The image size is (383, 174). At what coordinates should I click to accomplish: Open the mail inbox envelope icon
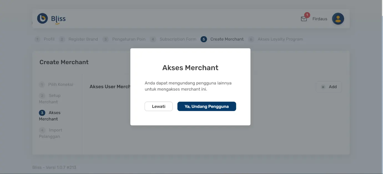pos(303,19)
